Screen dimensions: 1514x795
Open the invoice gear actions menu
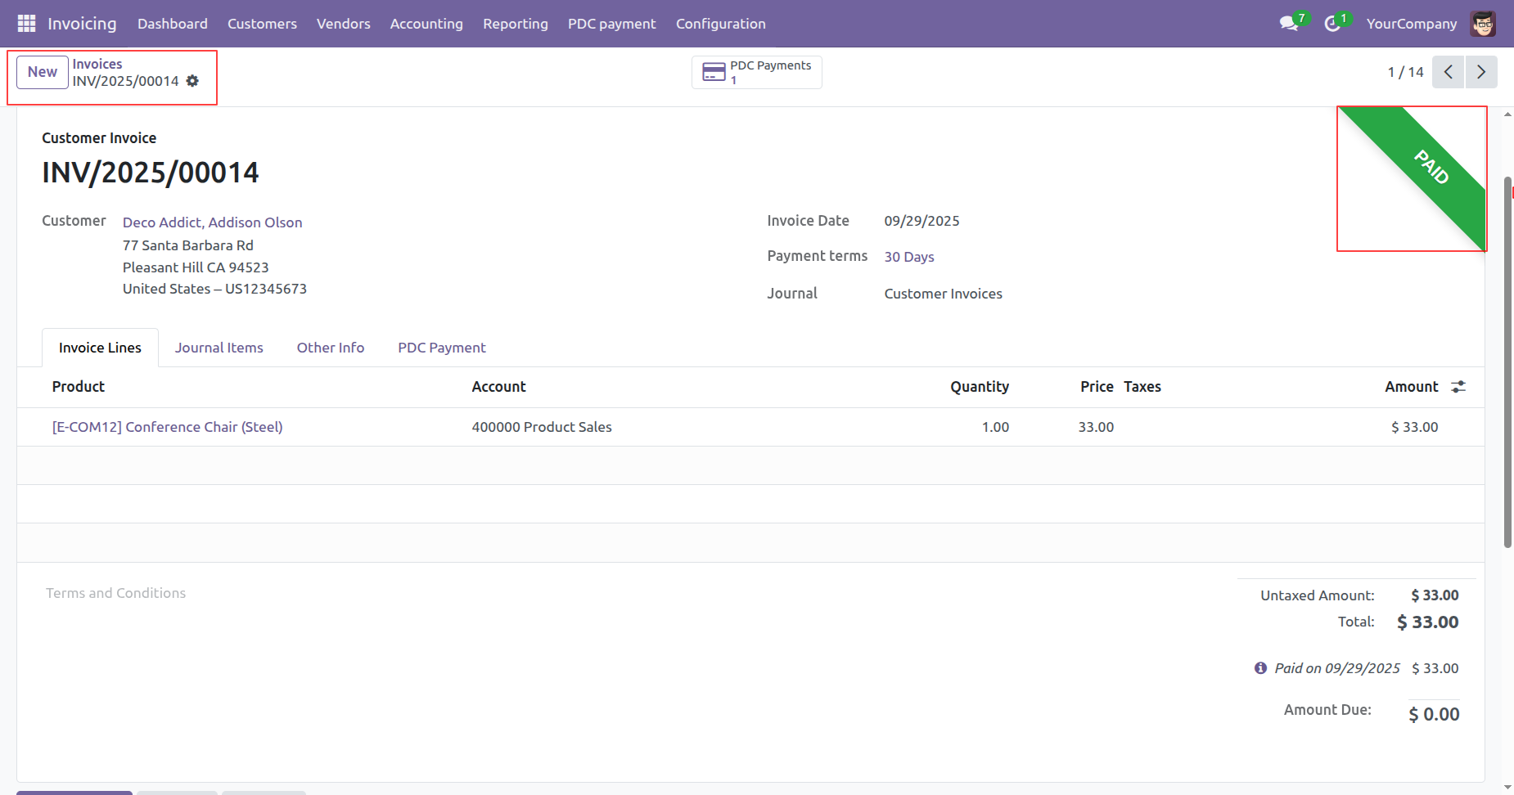click(x=192, y=81)
